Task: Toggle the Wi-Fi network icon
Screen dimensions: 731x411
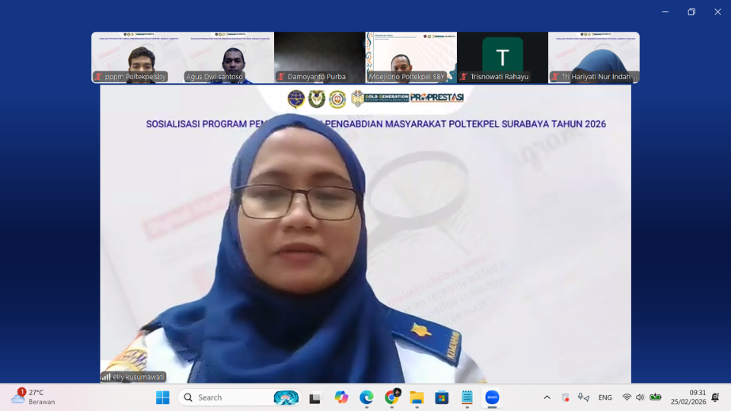Action: (x=627, y=397)
